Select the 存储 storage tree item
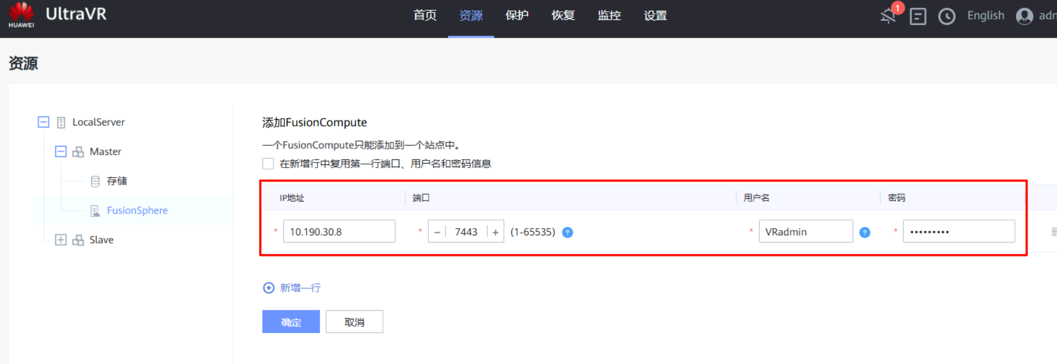Screen dimensions: 1057x364 pyautogui.click(x=116, y=181)
